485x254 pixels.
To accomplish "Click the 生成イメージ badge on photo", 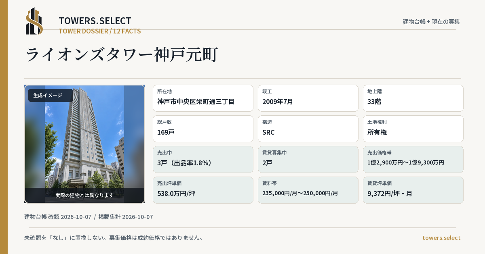I will pos(51,96).
